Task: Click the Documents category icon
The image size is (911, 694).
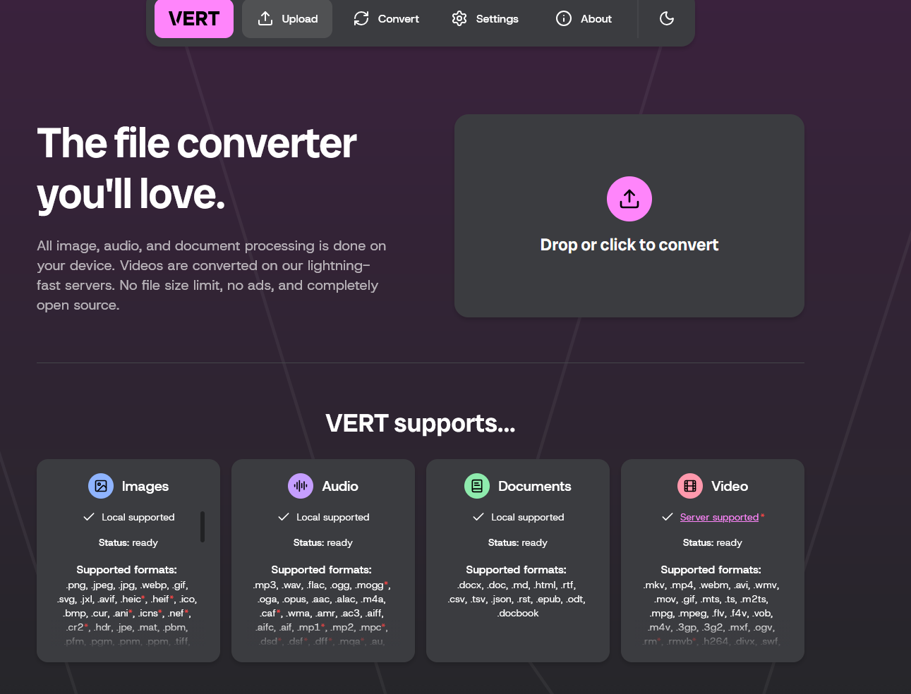Action: tap(477, 486)
